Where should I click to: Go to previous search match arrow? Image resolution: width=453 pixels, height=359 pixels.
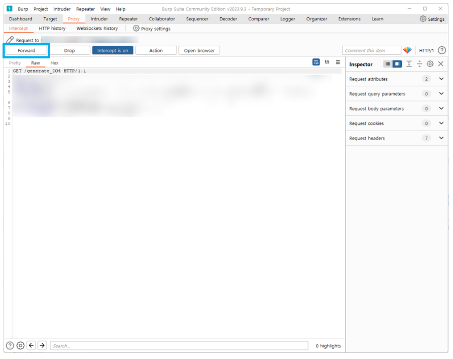click(x=31, y=345)
